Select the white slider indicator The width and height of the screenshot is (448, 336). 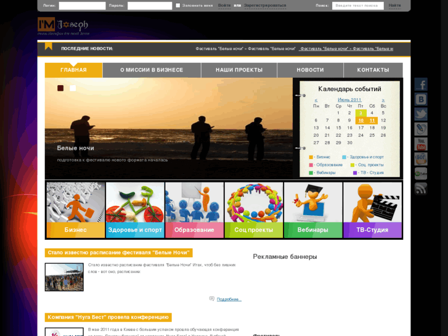[73, 88]
